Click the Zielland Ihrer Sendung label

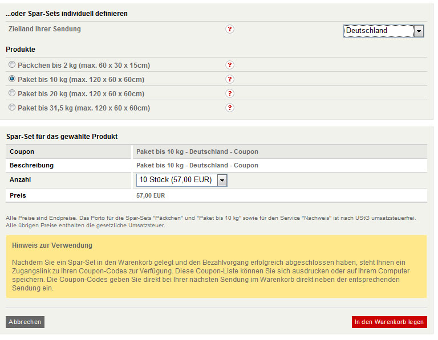point(44,29)
